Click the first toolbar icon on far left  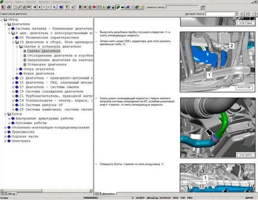pyautogui.click(x=3, y=8)
